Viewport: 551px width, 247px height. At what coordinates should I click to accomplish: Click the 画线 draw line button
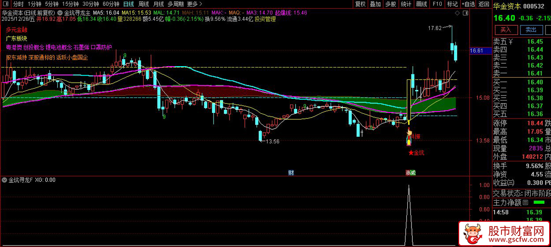(422, 4)
